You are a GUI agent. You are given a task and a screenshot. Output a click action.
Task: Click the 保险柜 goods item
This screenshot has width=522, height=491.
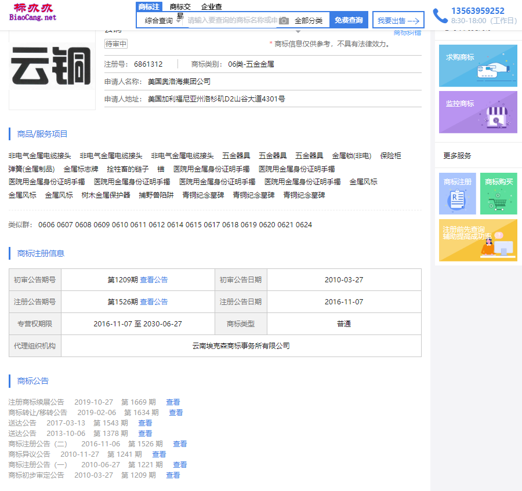click(x=390, y=156)
